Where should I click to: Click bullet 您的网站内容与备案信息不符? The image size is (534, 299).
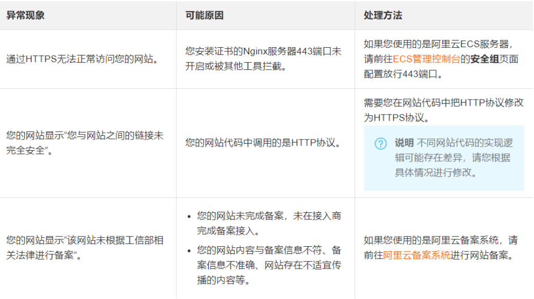click(x=269, y=265)
